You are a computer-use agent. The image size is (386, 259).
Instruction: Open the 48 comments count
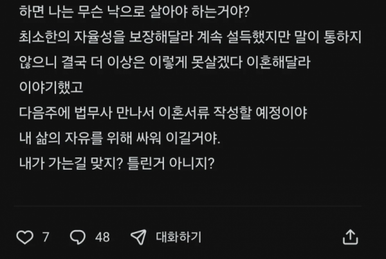pyautogui.click(x=102, y=237)
